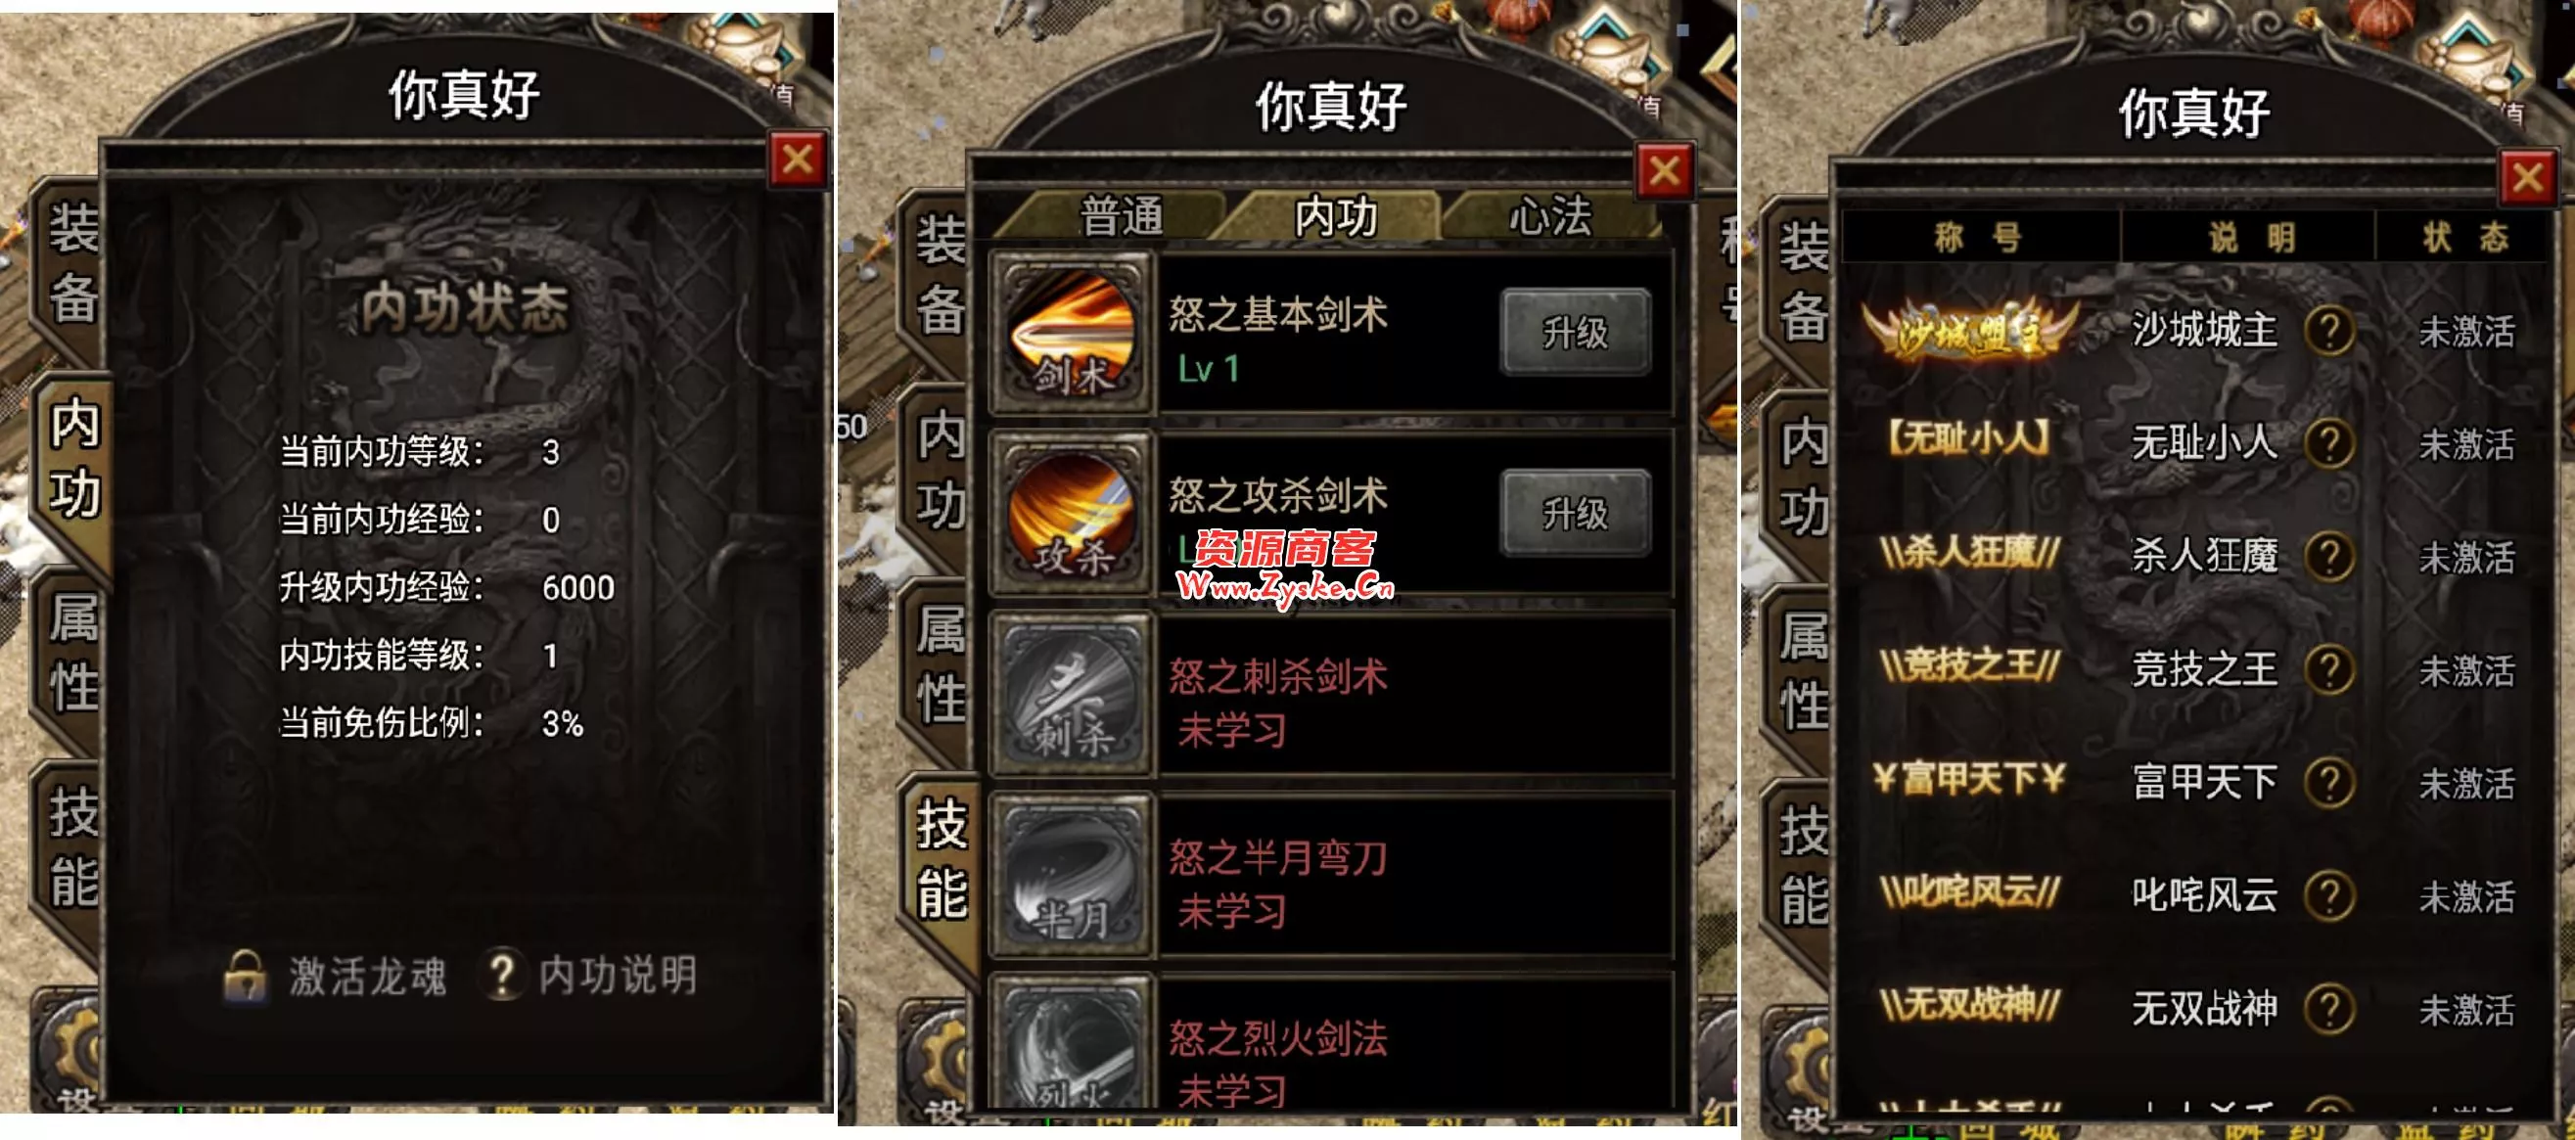Click the help icon for 富甲天下

pyautogui.click(x=2329, y=782)
